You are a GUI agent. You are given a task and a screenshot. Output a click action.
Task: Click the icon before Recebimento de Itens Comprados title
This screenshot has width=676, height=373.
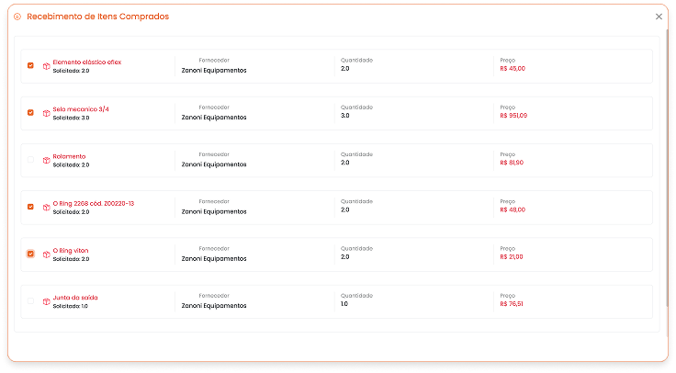(x=17, y=17)
